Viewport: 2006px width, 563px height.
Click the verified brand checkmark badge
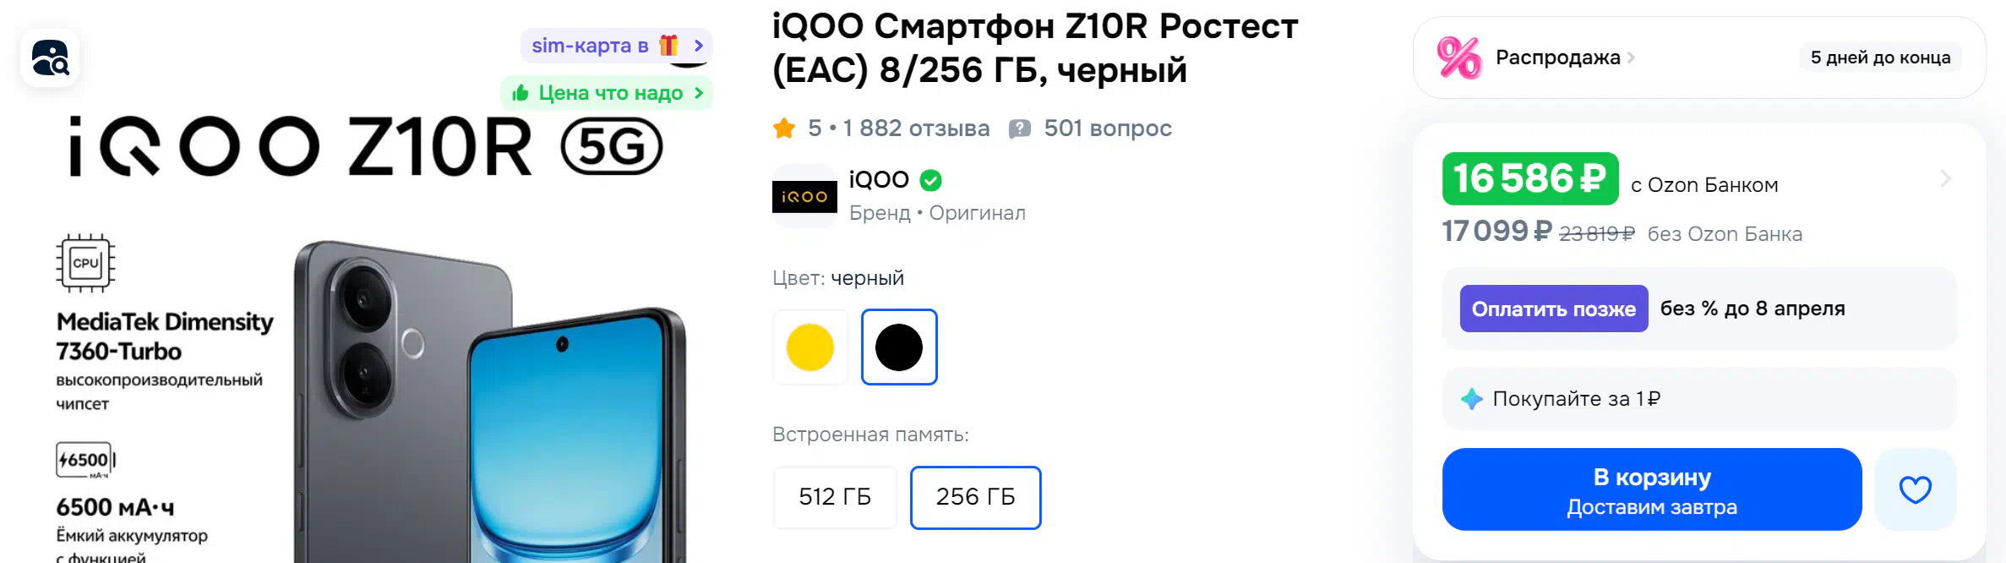pos(930,180)
